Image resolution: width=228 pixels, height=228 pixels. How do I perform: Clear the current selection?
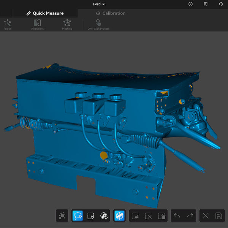[x=148, y=215]
